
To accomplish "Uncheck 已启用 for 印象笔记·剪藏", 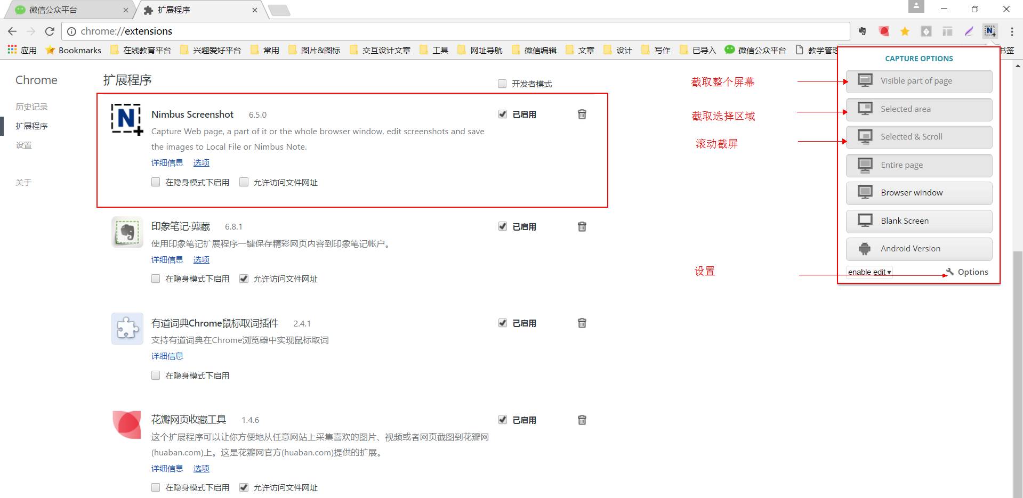I will tap(502, 226).
